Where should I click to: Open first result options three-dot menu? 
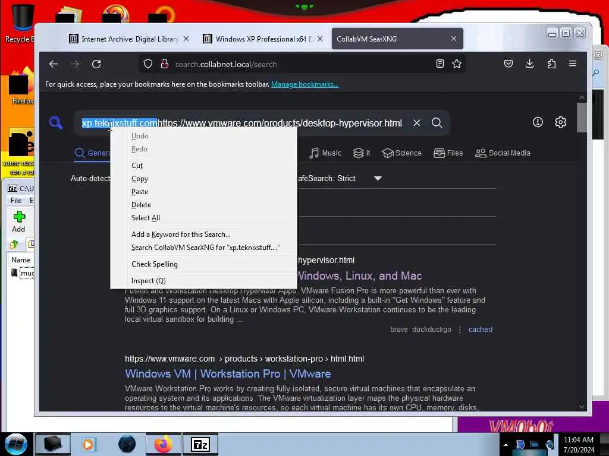click(x=460, y=329)
